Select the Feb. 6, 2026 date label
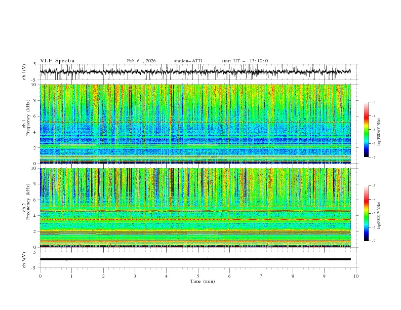401x310 pixels. pyautogui.click(x=141, y=61)
